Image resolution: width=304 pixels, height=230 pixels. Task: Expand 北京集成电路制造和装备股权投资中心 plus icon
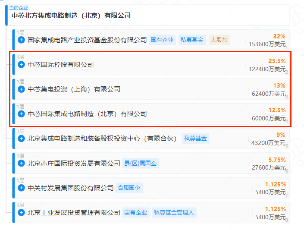coord(21,139)
